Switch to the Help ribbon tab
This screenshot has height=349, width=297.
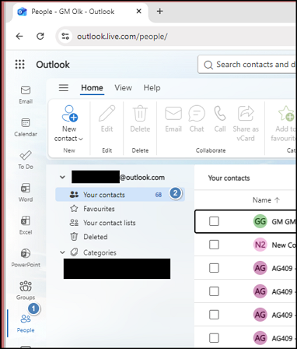tap(152, 88)
